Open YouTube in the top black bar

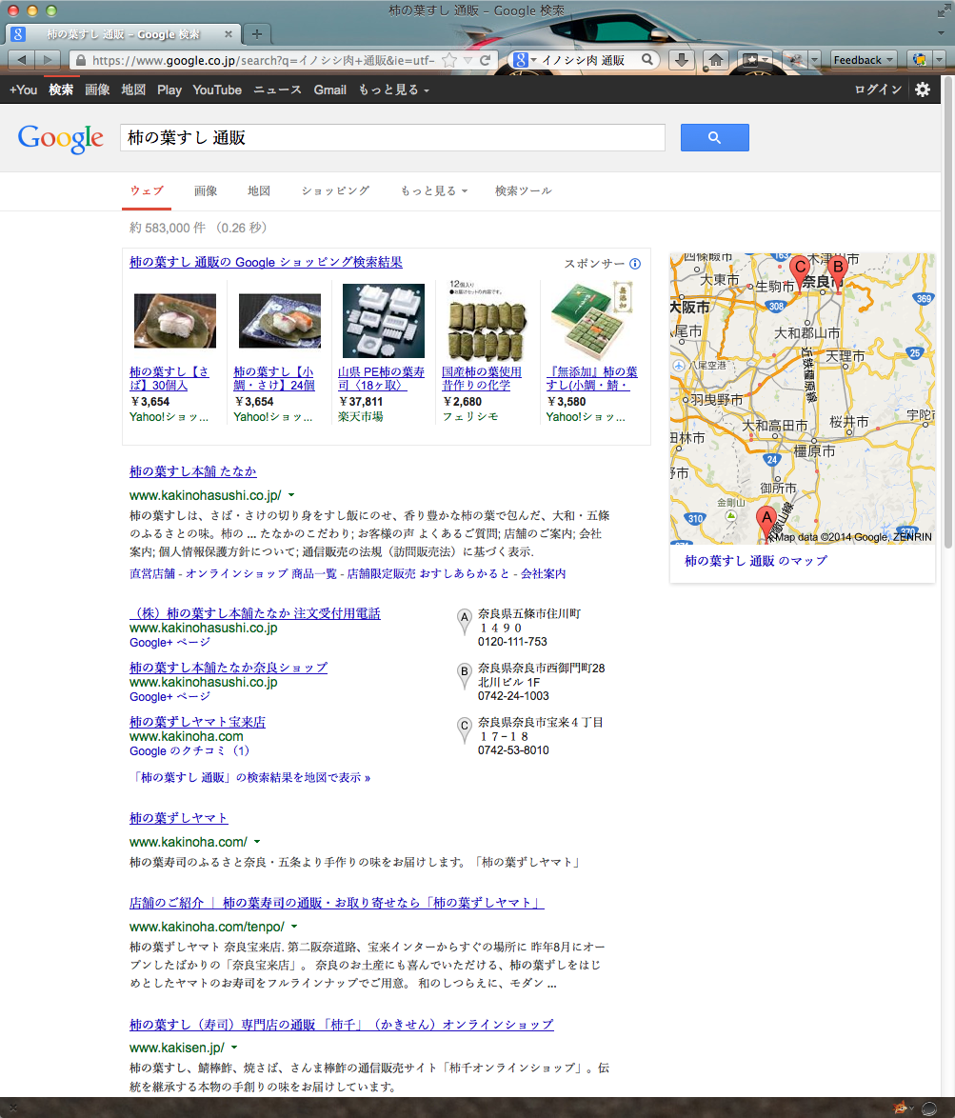(217, 90)
